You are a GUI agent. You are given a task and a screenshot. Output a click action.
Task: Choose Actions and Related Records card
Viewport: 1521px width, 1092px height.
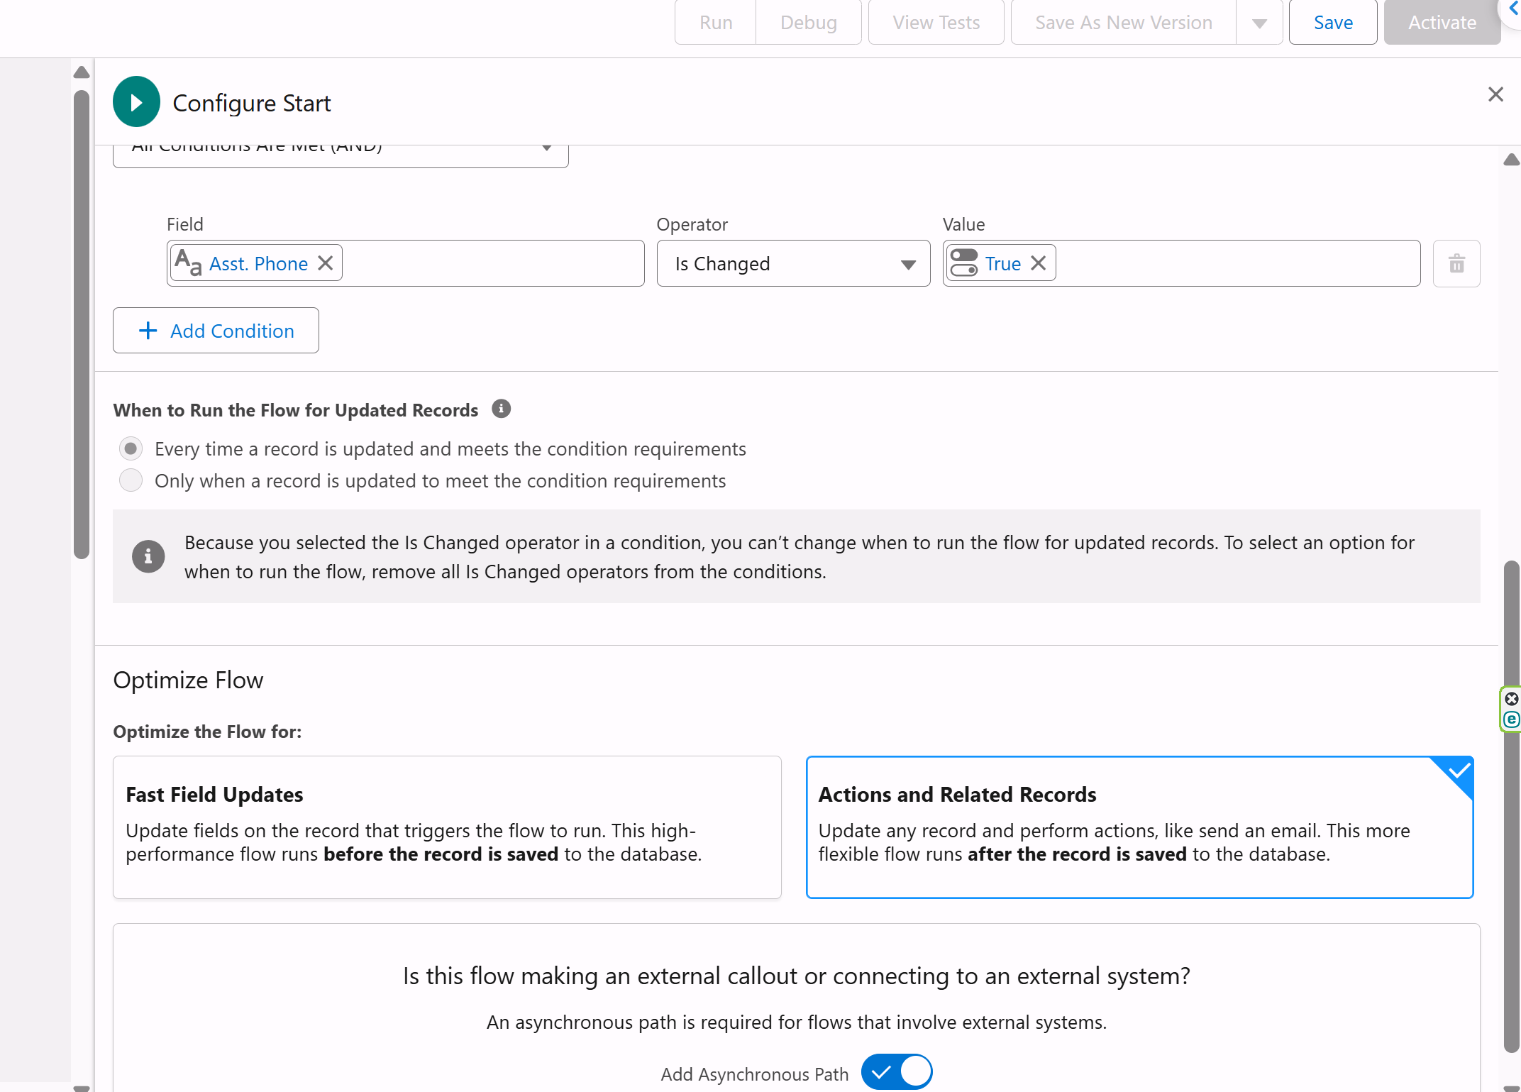(x=1140, y=827)
